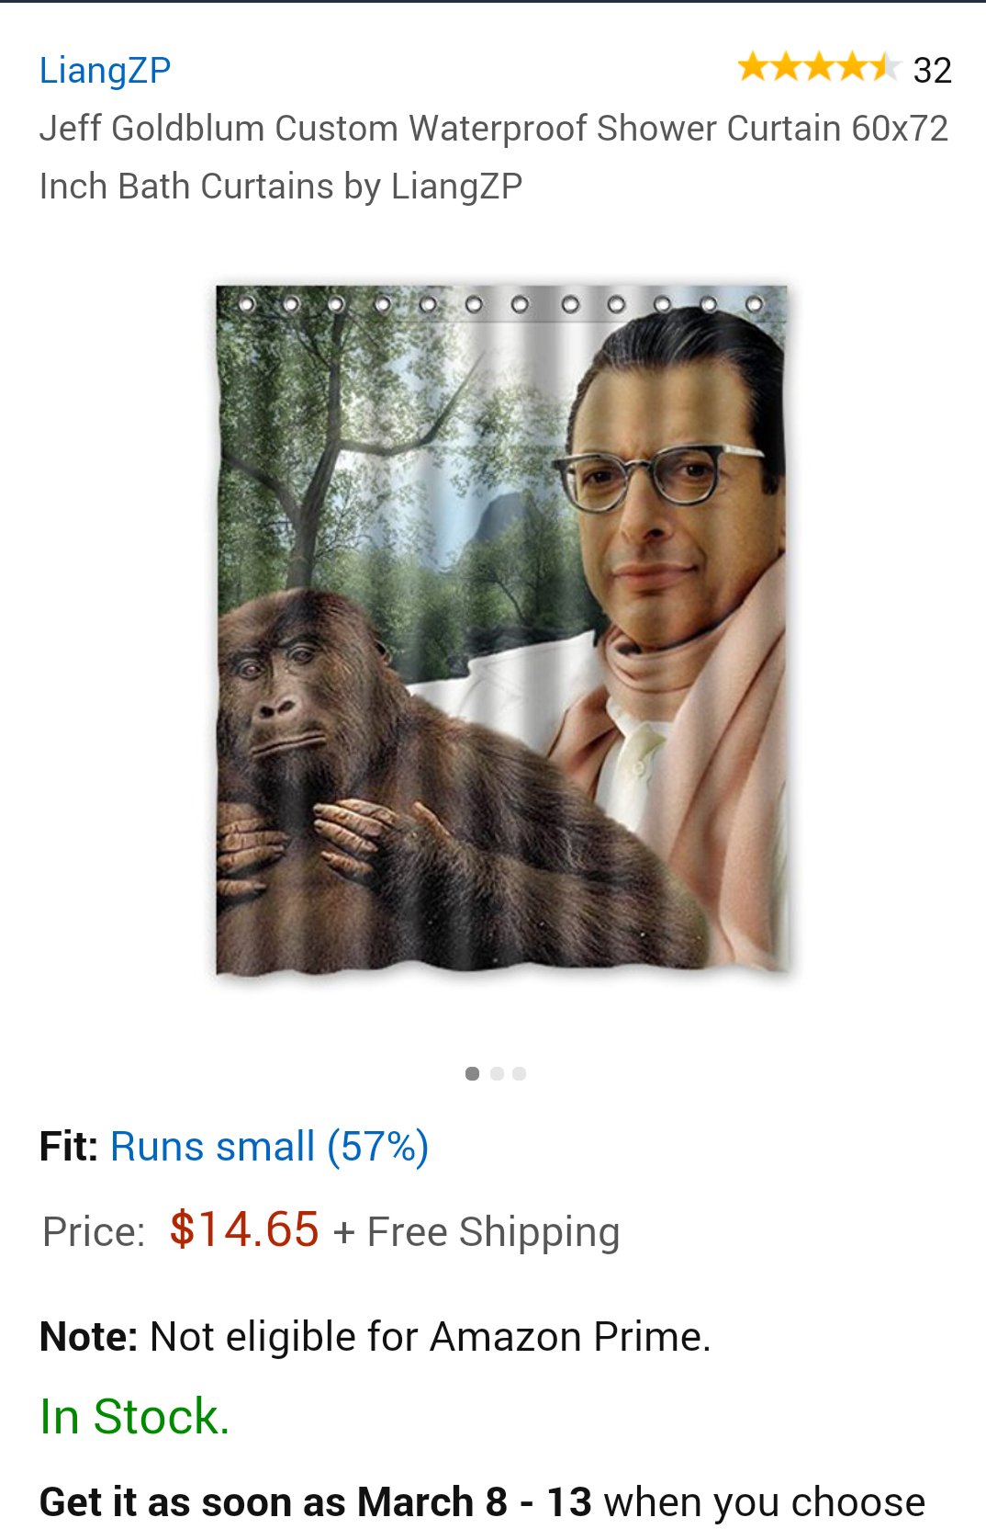The width and height of the screenshot is (986, 1540).
Task: Open the 32 customer reviews count
Action: [932, 71]
